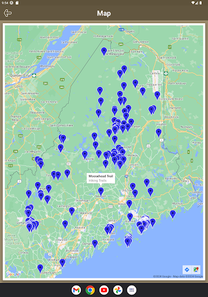The width and height of the screenshot is (208, 297).
Task: Select the pin near Damariscotta
Action: (95, 244)
